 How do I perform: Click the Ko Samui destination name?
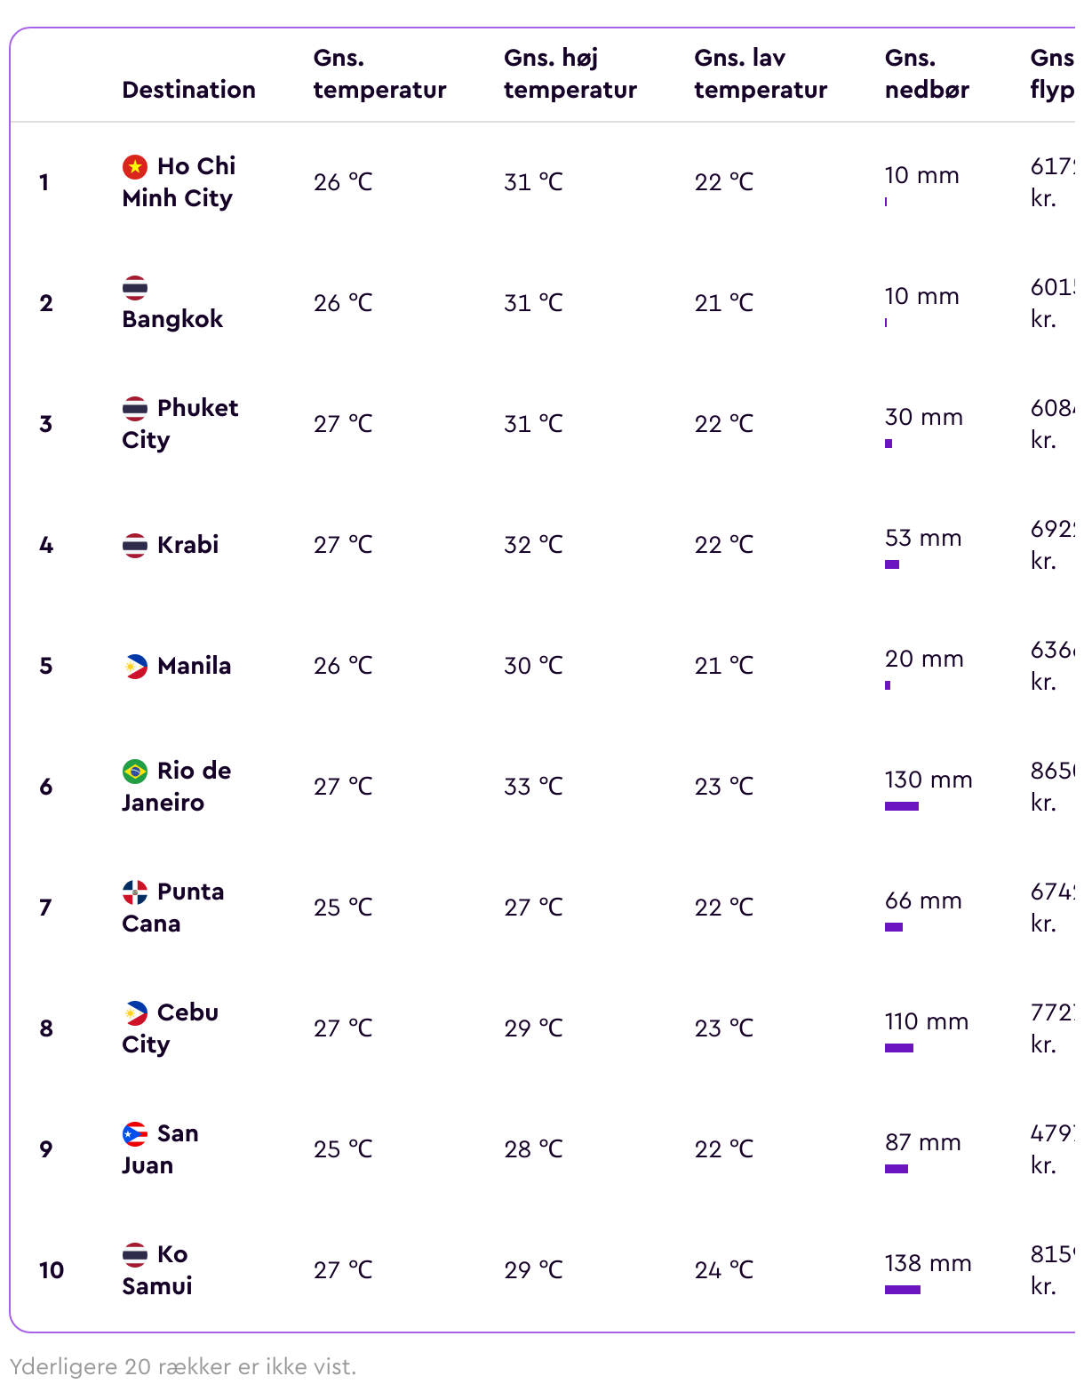[157, 1270]
